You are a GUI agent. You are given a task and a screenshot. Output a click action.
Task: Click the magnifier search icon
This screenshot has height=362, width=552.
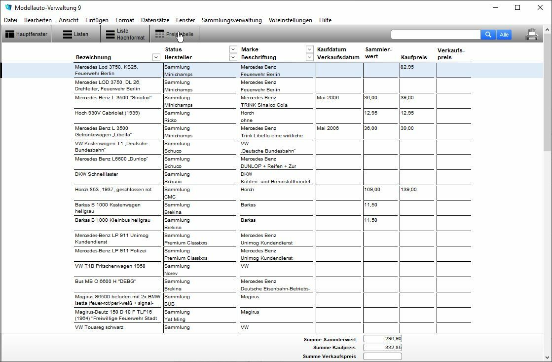click(x=488, y=35)
